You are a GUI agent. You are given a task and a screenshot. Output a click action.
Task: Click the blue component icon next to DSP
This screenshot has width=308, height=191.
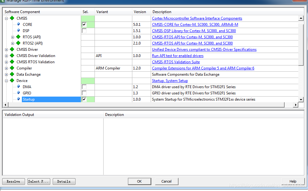point(18,31)
